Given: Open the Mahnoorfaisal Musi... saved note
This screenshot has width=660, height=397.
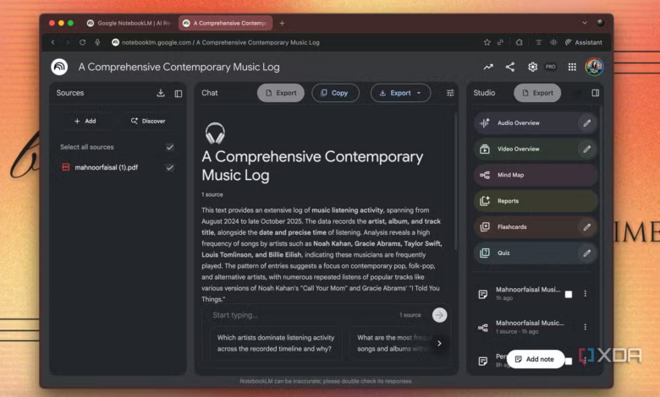Looking at the screenshot, I should click(528, 293).
